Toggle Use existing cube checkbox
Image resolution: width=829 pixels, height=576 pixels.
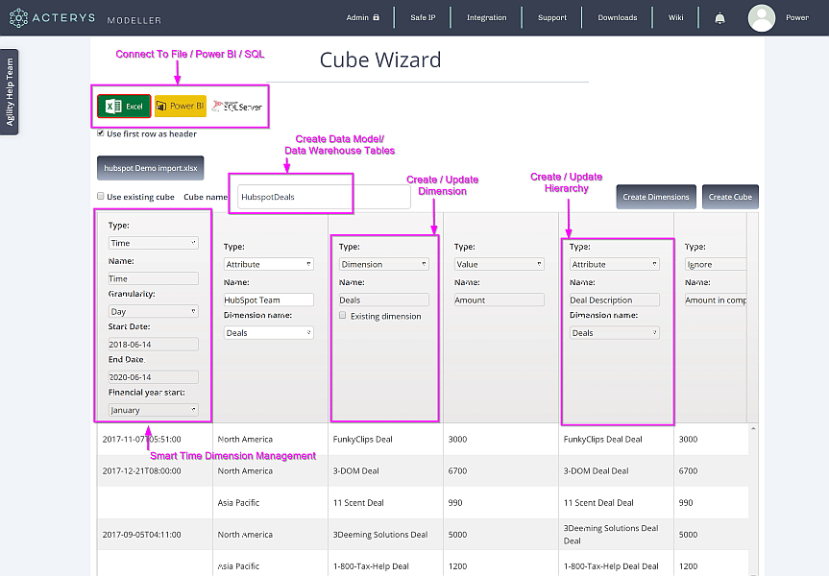point(101,196)
